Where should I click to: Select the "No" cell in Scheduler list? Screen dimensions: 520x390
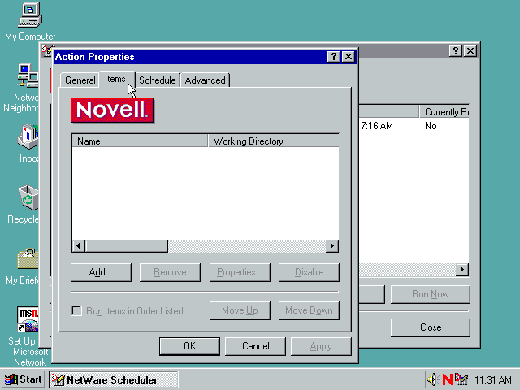(431, 126)
